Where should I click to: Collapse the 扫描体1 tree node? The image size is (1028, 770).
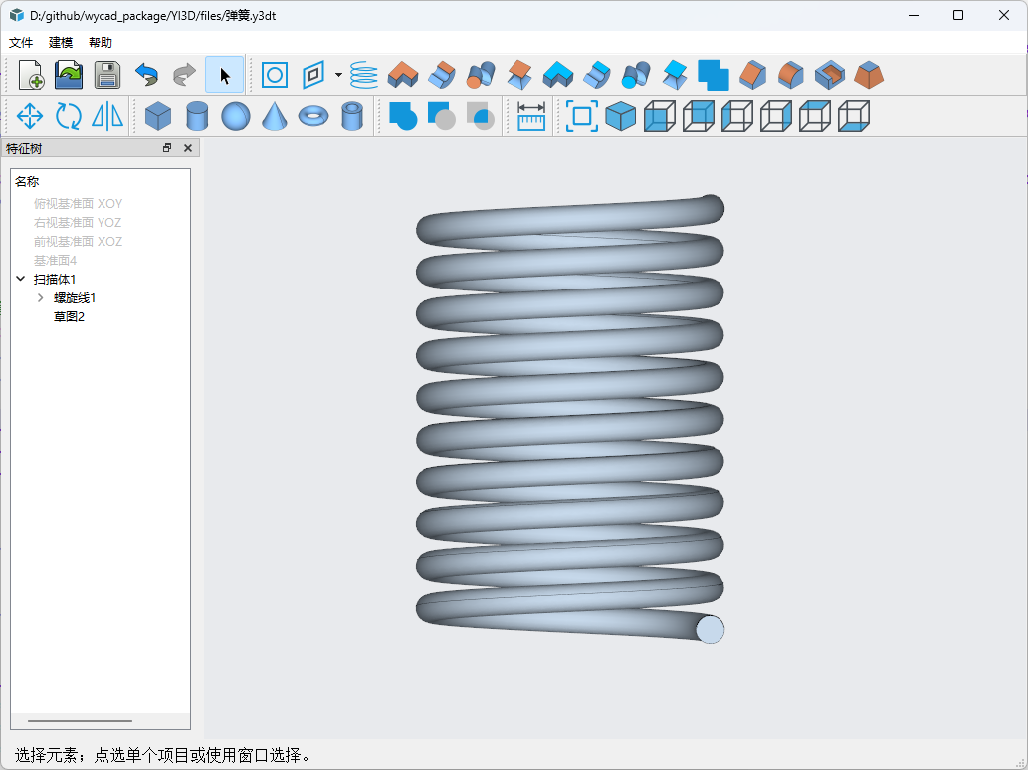(x=21, y=280)
